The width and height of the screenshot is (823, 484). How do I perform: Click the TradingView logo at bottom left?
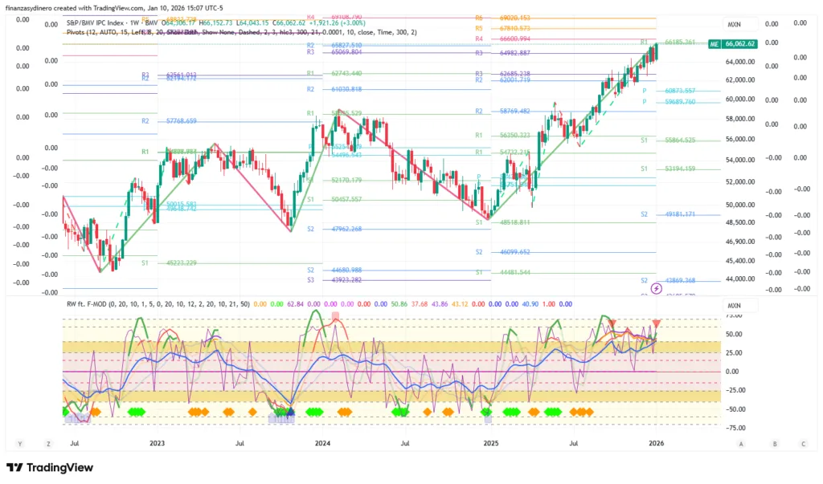tap(50, 467)
